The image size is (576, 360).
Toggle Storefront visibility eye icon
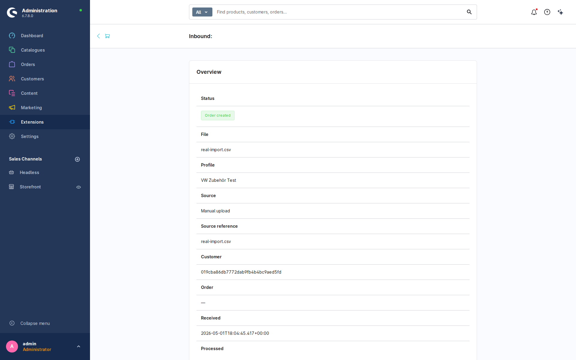coord(79,187)
